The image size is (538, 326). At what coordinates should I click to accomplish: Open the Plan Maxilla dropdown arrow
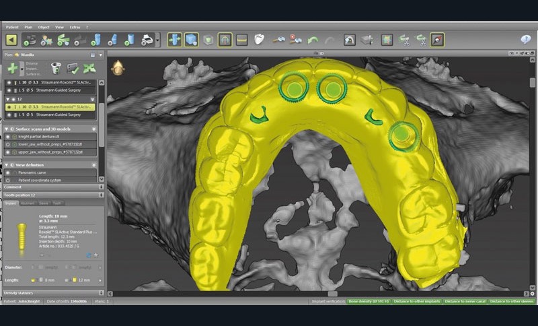coord(101,55)
